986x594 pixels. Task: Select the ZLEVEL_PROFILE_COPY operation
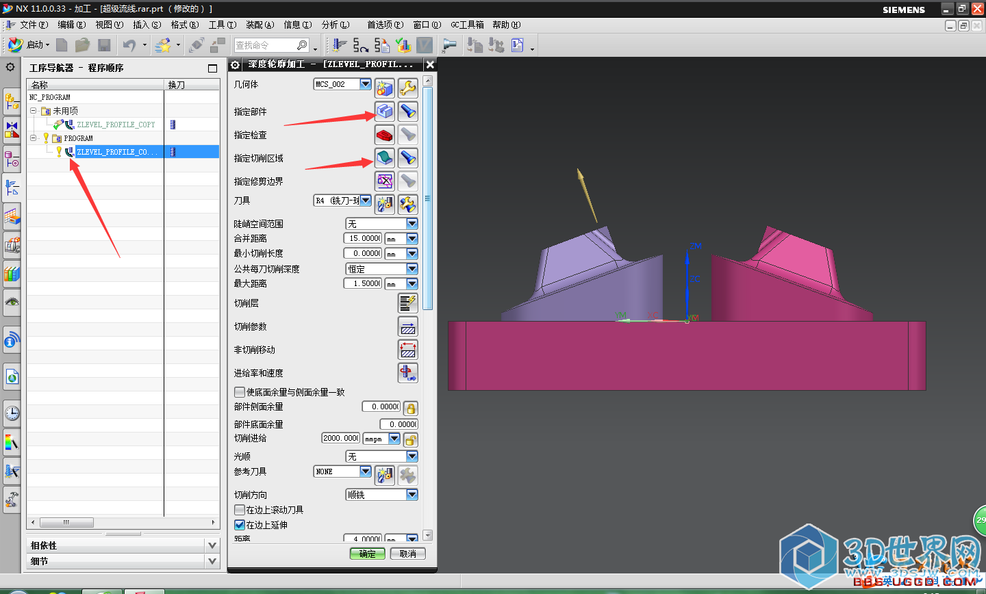point(116,125)
